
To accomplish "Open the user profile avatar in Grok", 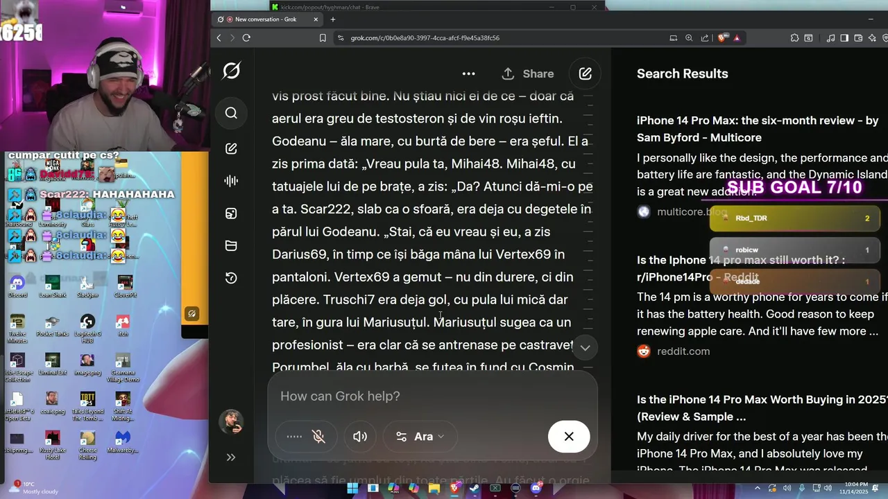I will (x=231, y=422).
